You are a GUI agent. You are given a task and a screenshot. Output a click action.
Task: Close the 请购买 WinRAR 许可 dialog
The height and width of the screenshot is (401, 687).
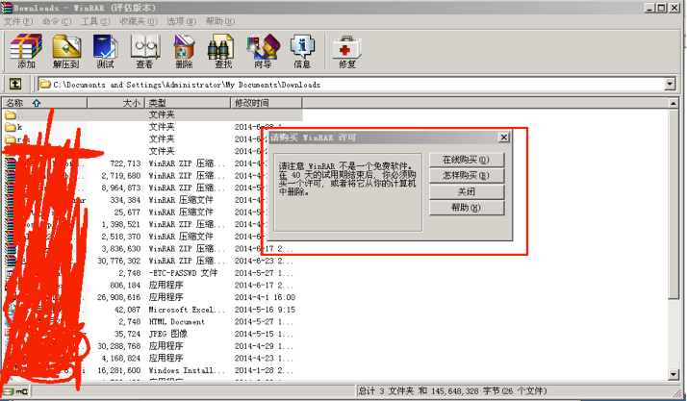click(x=504, y=138)
